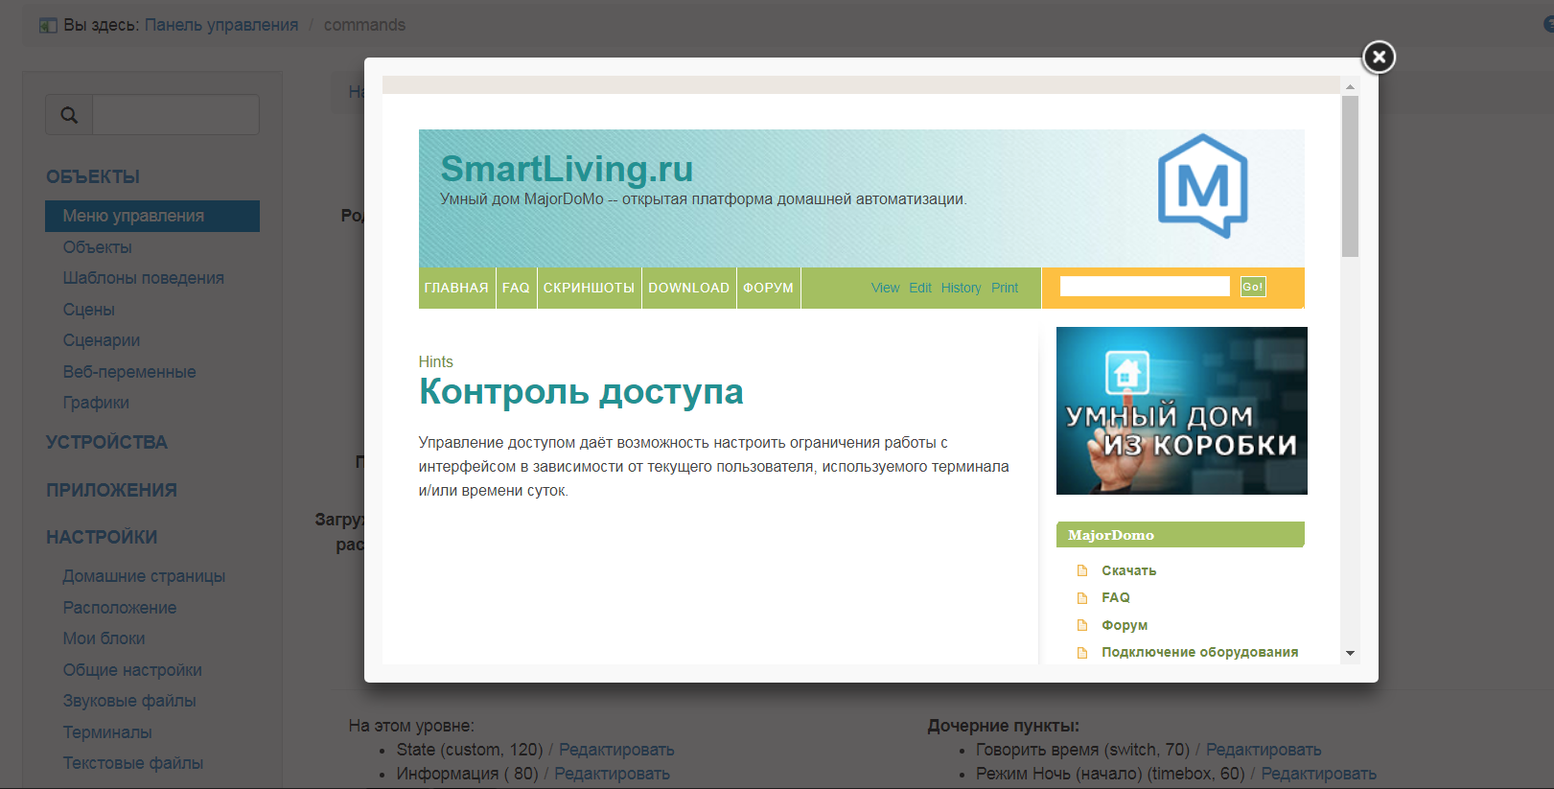
Task: Open Терминалы in the sidebar
Action: point(107,732)
